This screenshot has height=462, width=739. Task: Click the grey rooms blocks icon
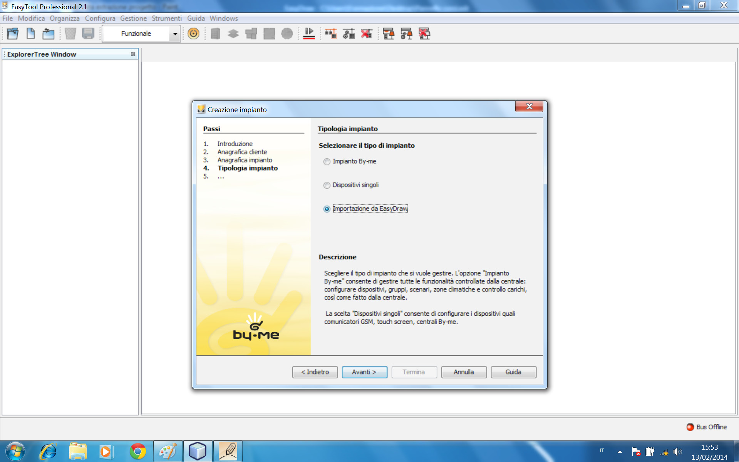click(x=251, y=34)
